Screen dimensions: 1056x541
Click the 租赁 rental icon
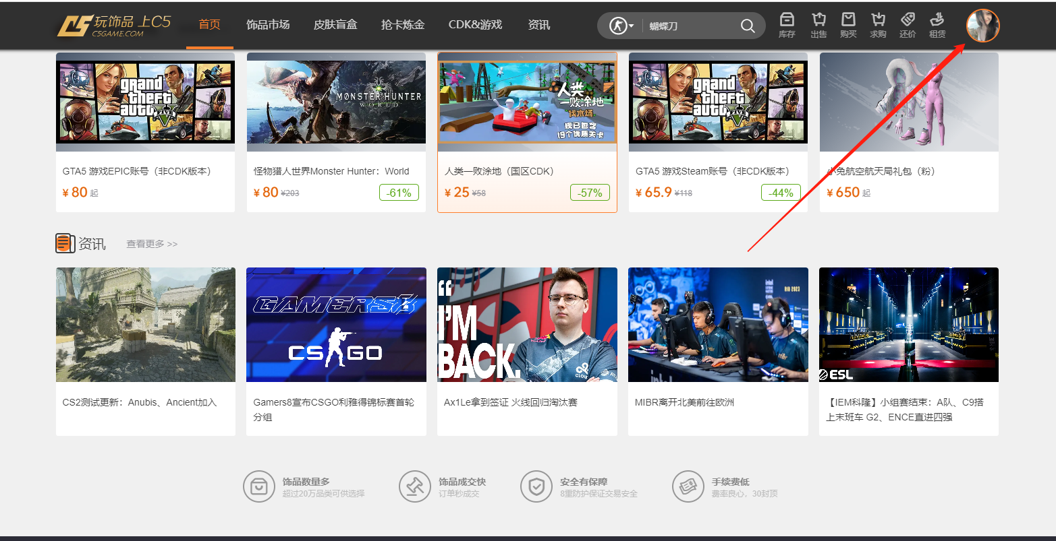(937, 26)
